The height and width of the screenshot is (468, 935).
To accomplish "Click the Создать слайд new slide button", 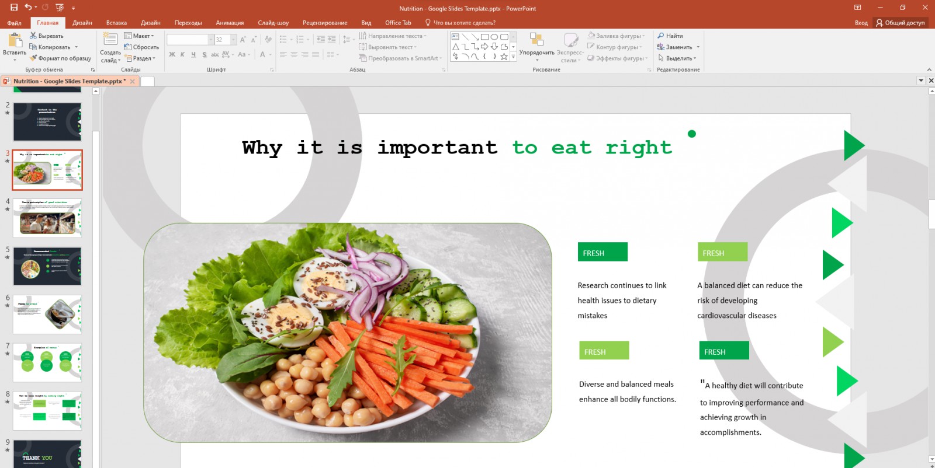I will 110,47.
